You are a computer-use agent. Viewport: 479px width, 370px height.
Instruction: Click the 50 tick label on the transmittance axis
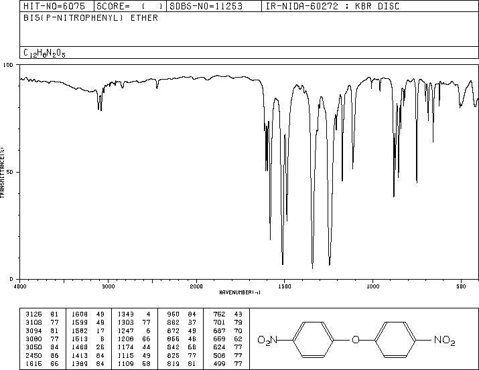[10, 172]
